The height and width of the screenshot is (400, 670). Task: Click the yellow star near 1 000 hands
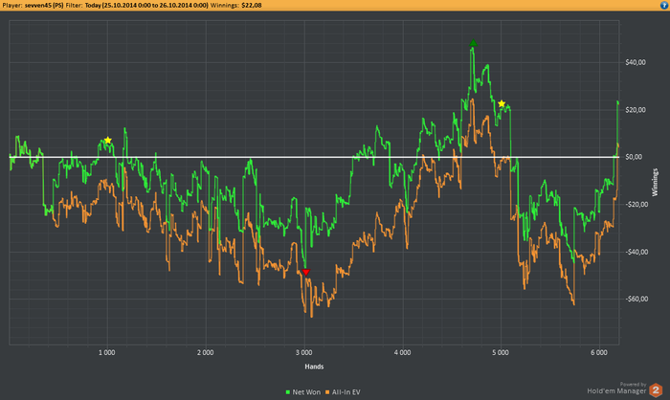(108, 140)
